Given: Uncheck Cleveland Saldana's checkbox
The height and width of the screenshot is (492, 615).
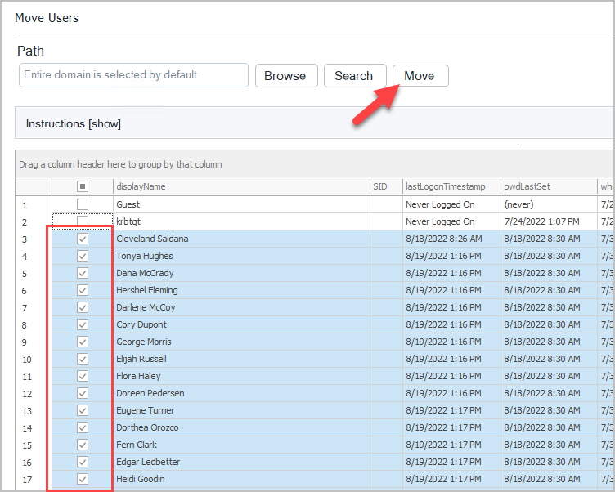Looking at the screenshot, I should 83,239.
